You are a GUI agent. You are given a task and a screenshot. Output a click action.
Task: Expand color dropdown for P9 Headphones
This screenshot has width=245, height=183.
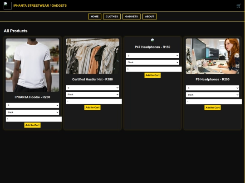[212, 94]
